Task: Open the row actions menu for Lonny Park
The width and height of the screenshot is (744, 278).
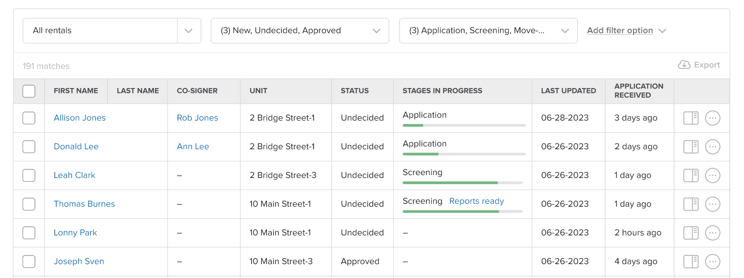Action: (x=712, y=233)
